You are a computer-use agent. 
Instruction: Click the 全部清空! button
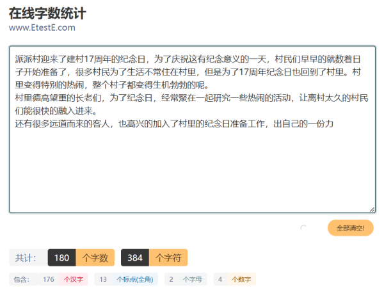point(350,228)
